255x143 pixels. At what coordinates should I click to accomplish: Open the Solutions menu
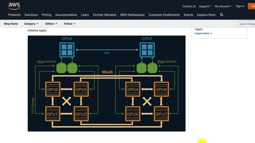[31, 15]
